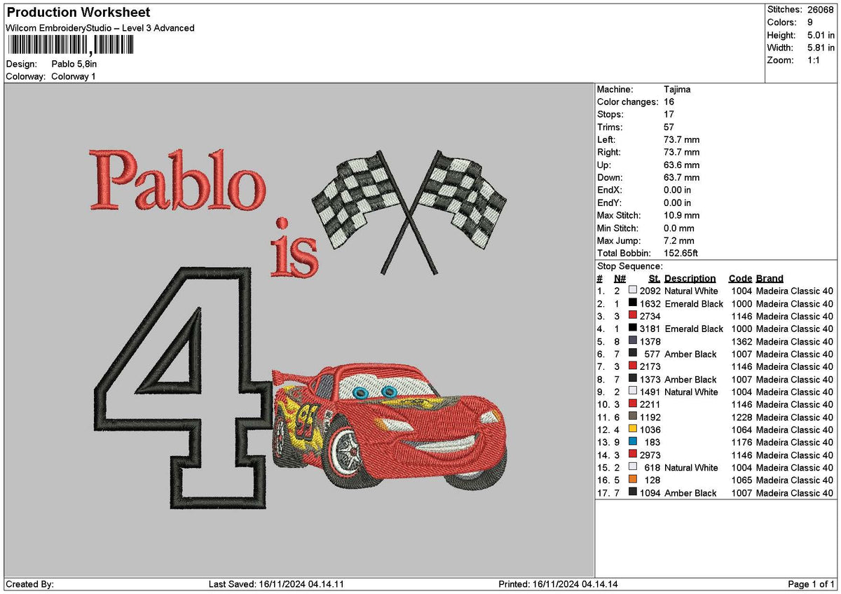Click the Up value 63.6 mm
841x594 pixels.
(681, 165)
